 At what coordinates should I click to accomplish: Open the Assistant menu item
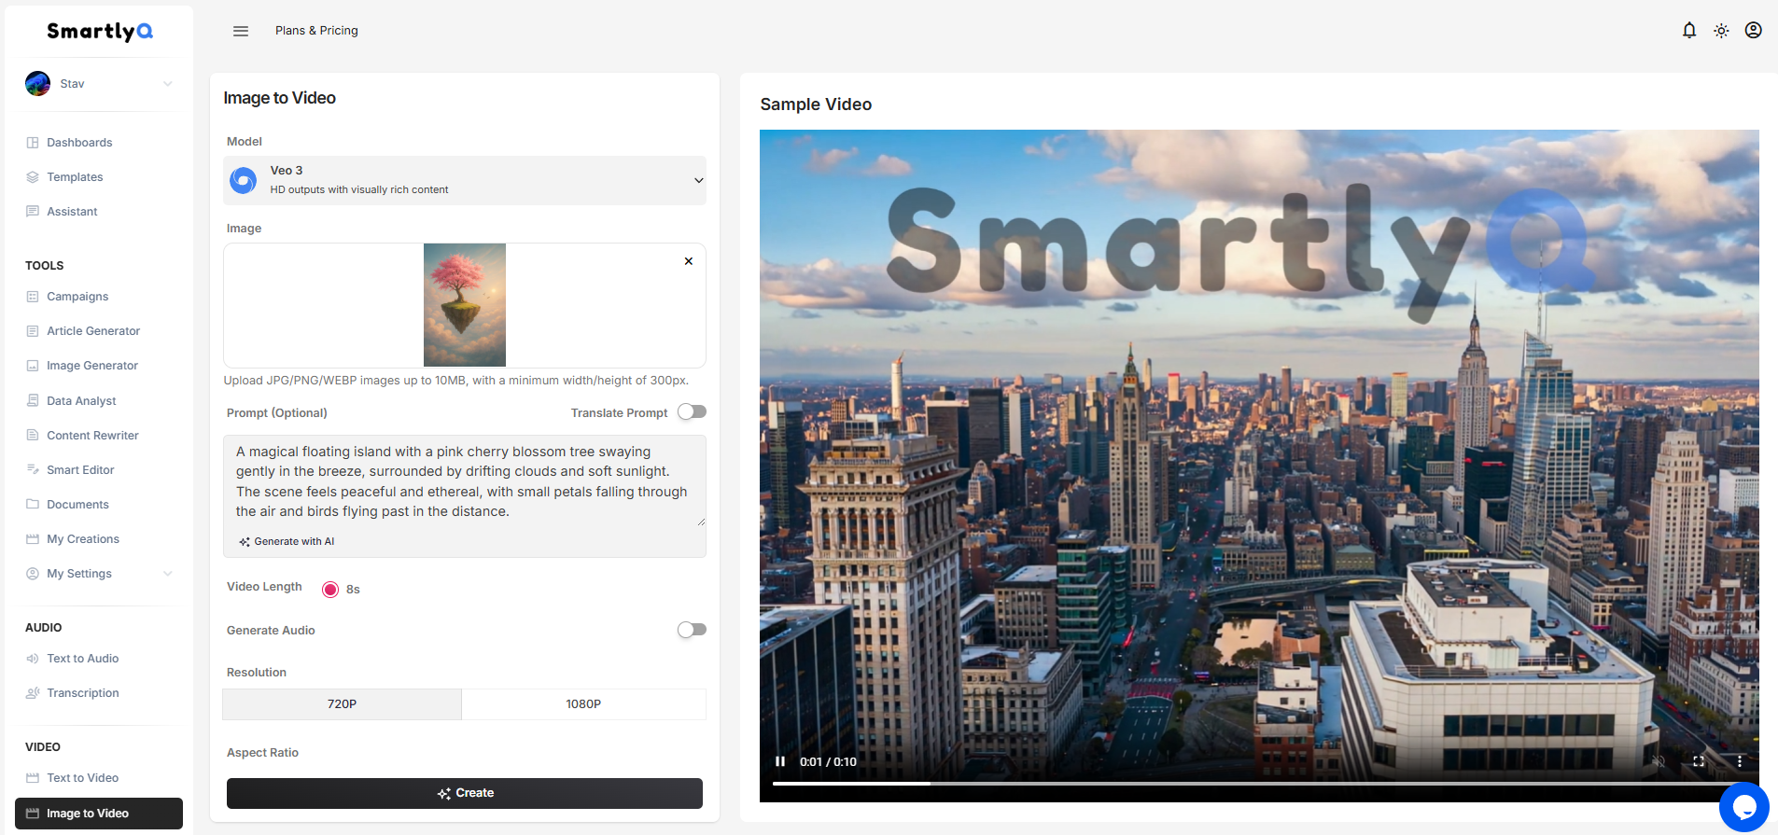(x=72, y=212)
